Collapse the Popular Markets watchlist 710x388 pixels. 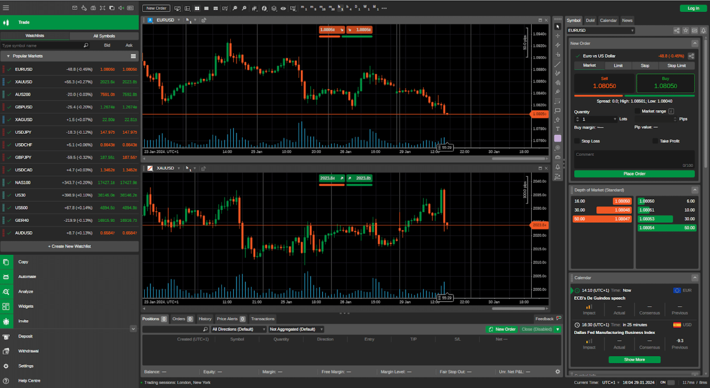[x=8, y=56]
